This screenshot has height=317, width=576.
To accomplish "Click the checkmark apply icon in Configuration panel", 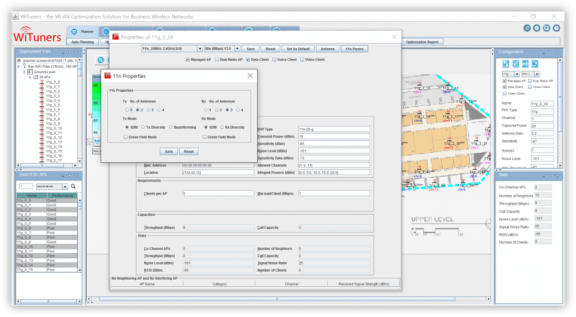I will pos(516,64).
